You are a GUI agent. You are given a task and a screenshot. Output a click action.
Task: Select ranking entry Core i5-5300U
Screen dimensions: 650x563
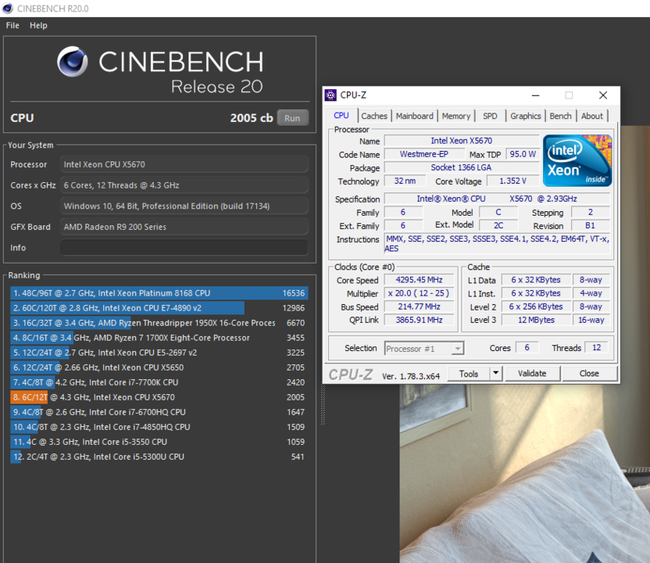[159, 457]
